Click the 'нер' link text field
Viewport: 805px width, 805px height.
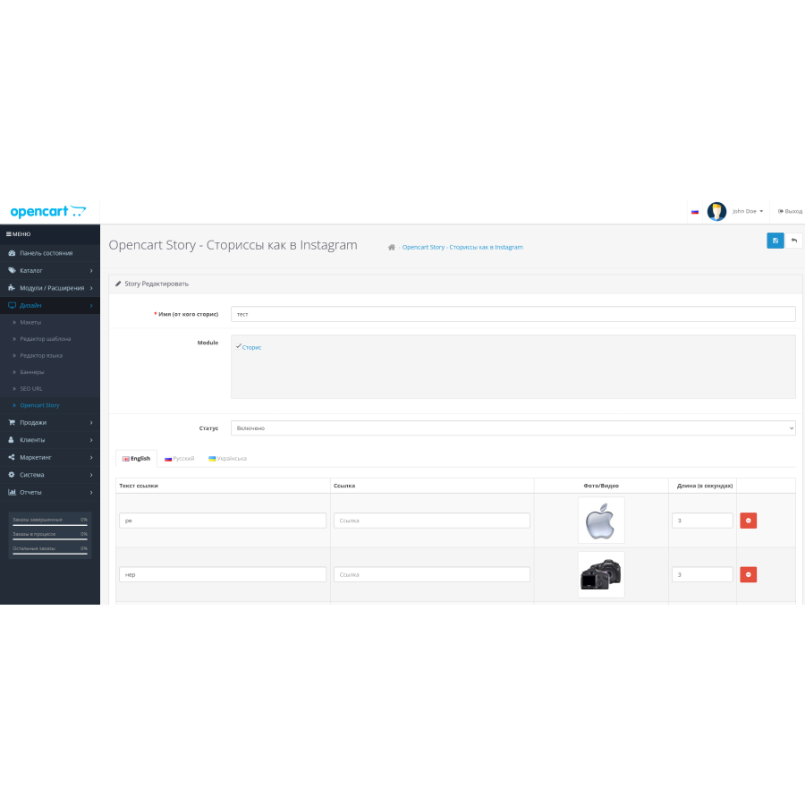click(x=223, y=574)
